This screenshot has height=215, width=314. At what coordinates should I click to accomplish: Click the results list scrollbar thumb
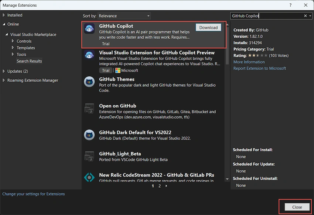[227, 45]
